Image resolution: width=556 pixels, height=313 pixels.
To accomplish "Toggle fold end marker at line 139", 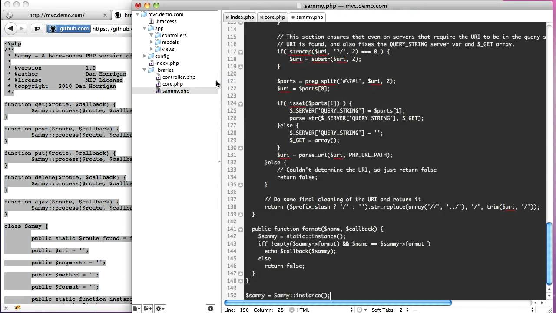I will point(241,214).
